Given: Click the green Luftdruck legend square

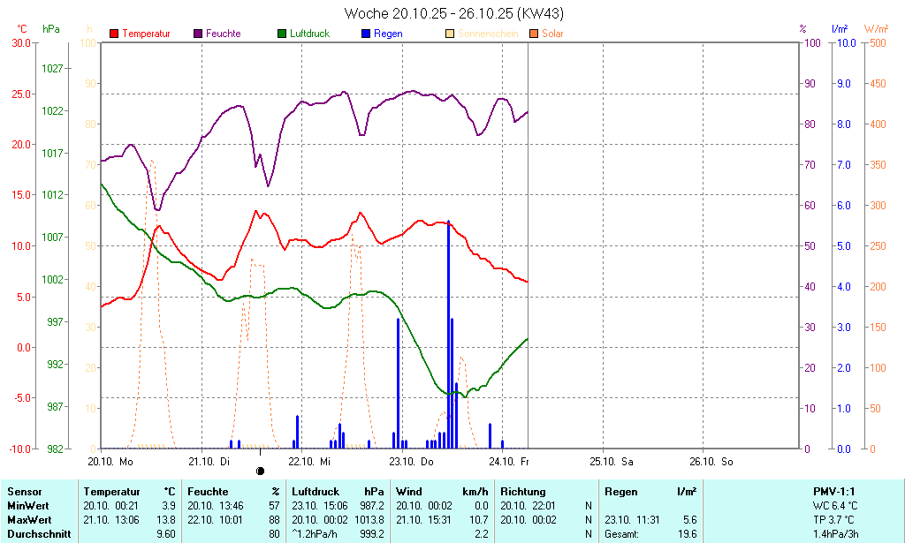Looking at the screenshot, I should point(282,34).
